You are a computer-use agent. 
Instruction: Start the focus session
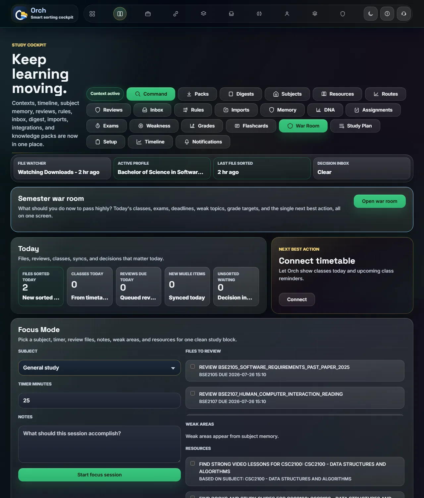(99, 475)
